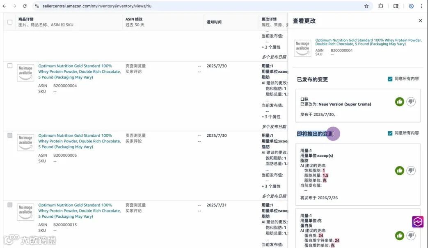Screen dimensions: 428x248
Task: Toggle 同意所有内容 under 即将推出的变更
Action: pyautogui.click(x=390, y=133)
